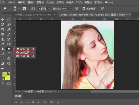Screen dimensions: 139x105
Task: Click the 曝光度 50% input field
Action: click(65, 9)
